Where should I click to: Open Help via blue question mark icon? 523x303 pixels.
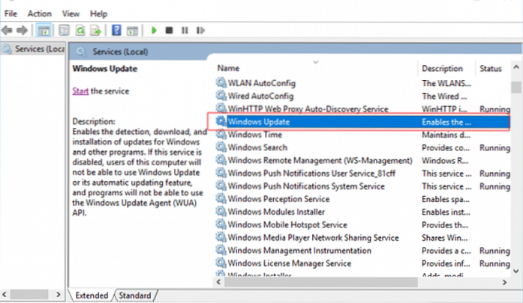coord(117,31)
